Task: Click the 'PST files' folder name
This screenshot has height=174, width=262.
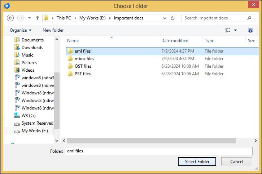Action: coord(83,73)
